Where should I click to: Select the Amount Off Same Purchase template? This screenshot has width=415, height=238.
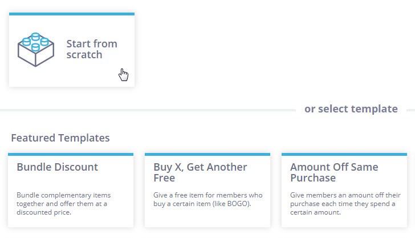click(344, 190)
